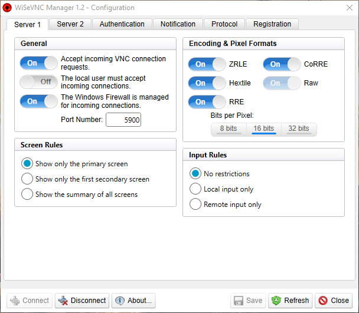Toggle Accept incoming VNC connection requests switch
The width and height of the screenshot is (359, 313).
(39, 63)
